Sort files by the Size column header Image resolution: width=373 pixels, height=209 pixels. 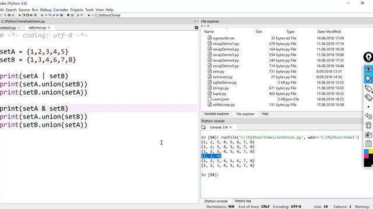coord(259,31)
